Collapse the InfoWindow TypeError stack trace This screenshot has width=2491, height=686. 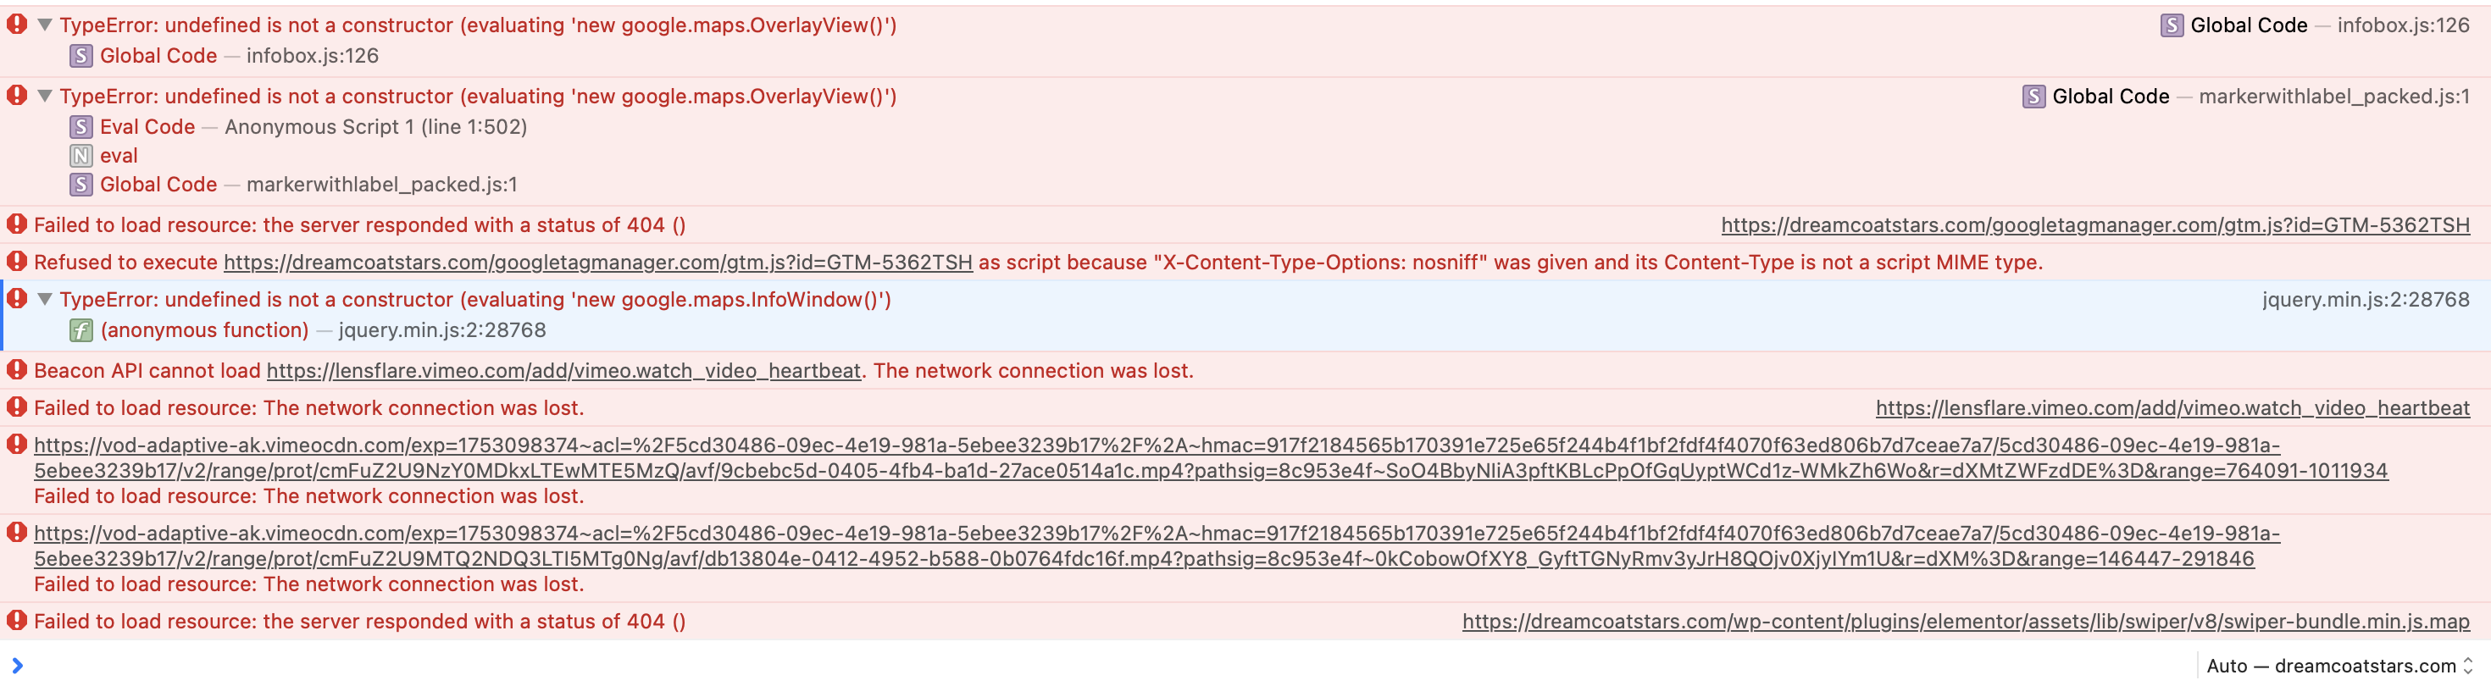click(x=44, y=300)
